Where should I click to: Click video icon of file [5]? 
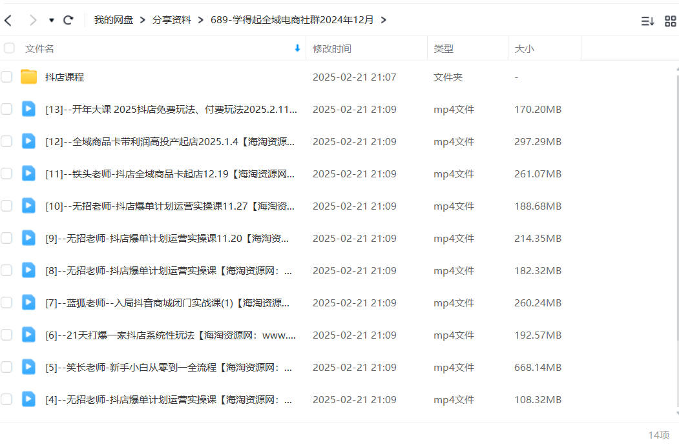click(x=28, y=367)
